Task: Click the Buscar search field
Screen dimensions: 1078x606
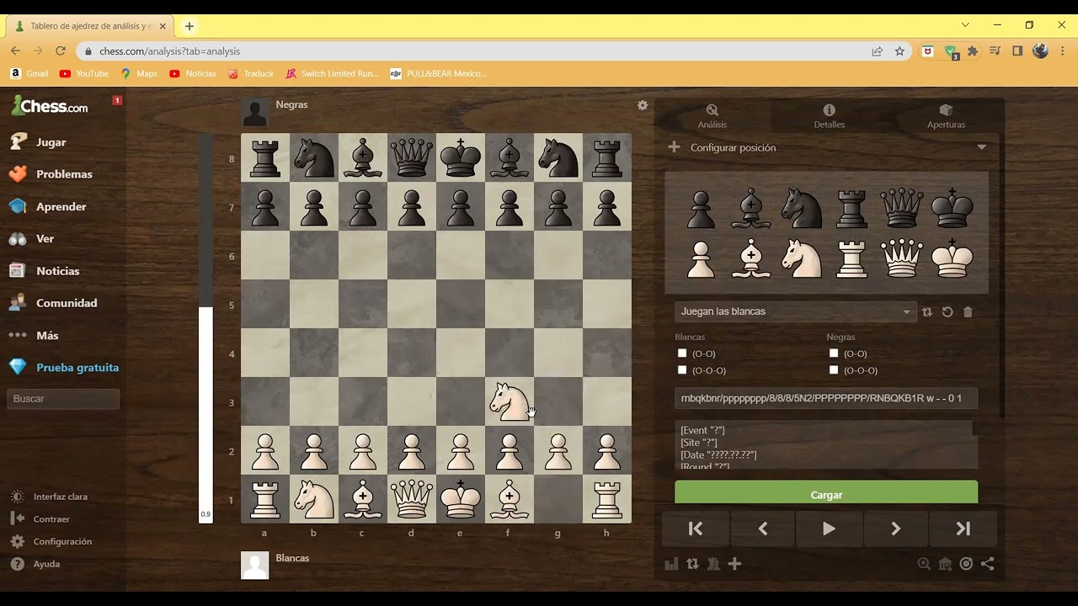Action: click(63, 399)
